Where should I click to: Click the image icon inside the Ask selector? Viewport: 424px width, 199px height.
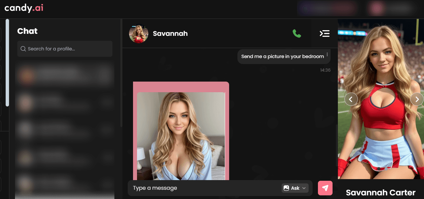coord(287,188)
